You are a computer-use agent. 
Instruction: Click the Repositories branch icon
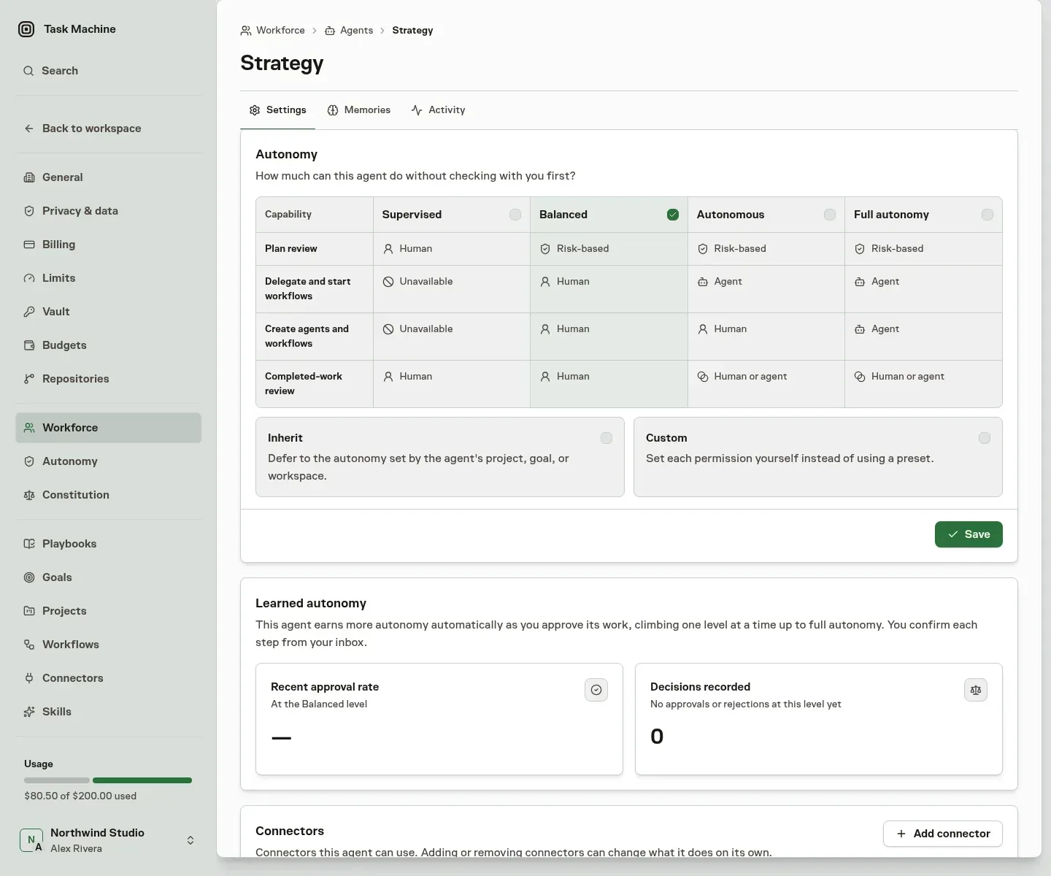(x=29, y=379)
